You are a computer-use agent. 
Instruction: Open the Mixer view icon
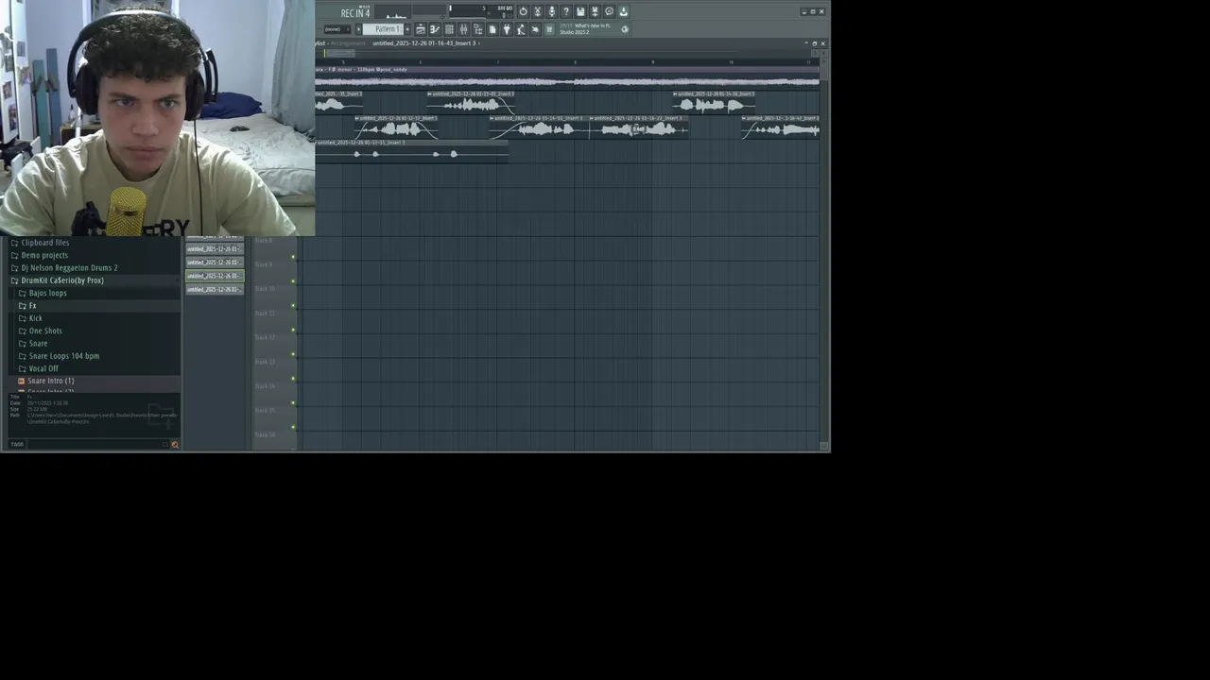(463, 29)
